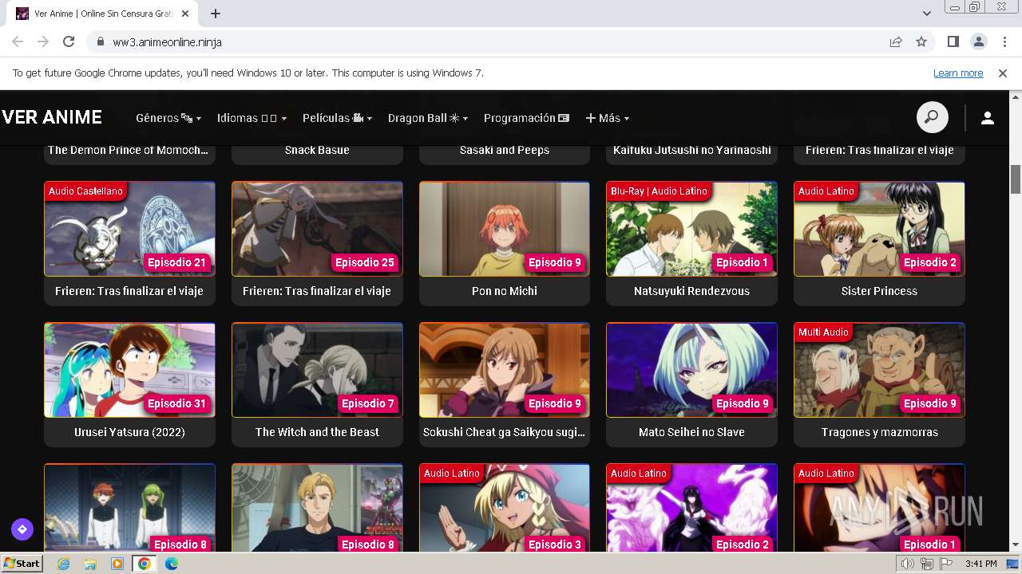Open Urusei Yatsura Episodio 31 thumbnail
Image resolution: width=1022 pixels, height=574 pixels.
click(x=129, y=370)
